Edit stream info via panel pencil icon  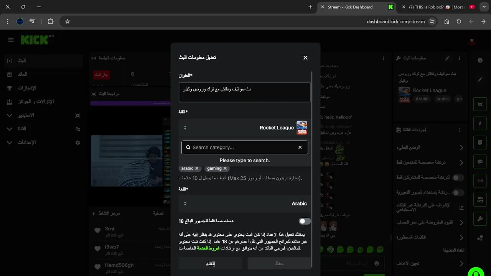click(x=447, y=58)
